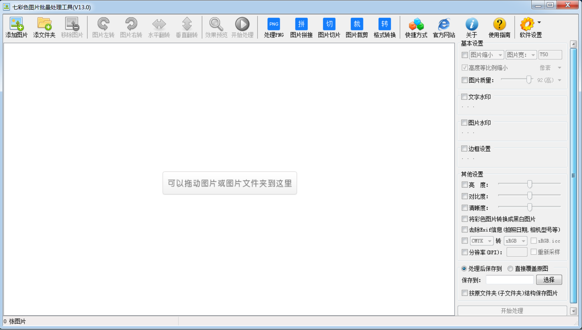Enable the 对比度 contrast checkbox

(465, 196)
